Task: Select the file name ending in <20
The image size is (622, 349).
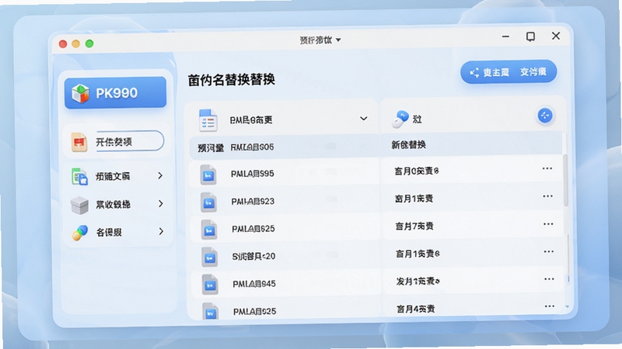Action: coord(253,257)
